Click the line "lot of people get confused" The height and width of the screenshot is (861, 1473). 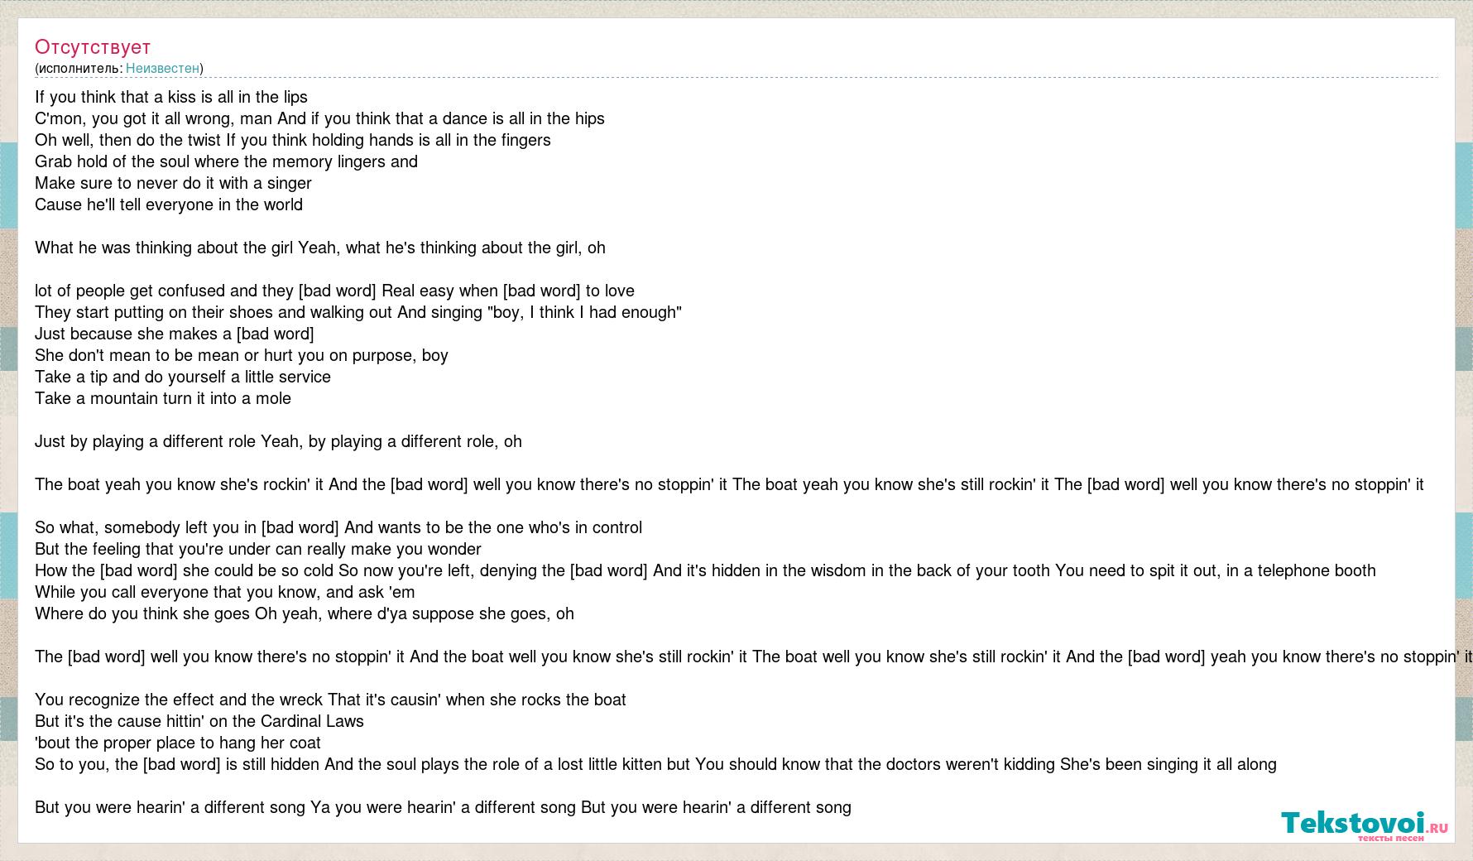pos(334,291)
